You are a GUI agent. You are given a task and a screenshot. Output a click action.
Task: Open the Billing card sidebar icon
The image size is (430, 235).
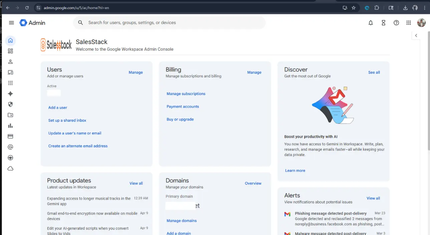tap(10, 136)
